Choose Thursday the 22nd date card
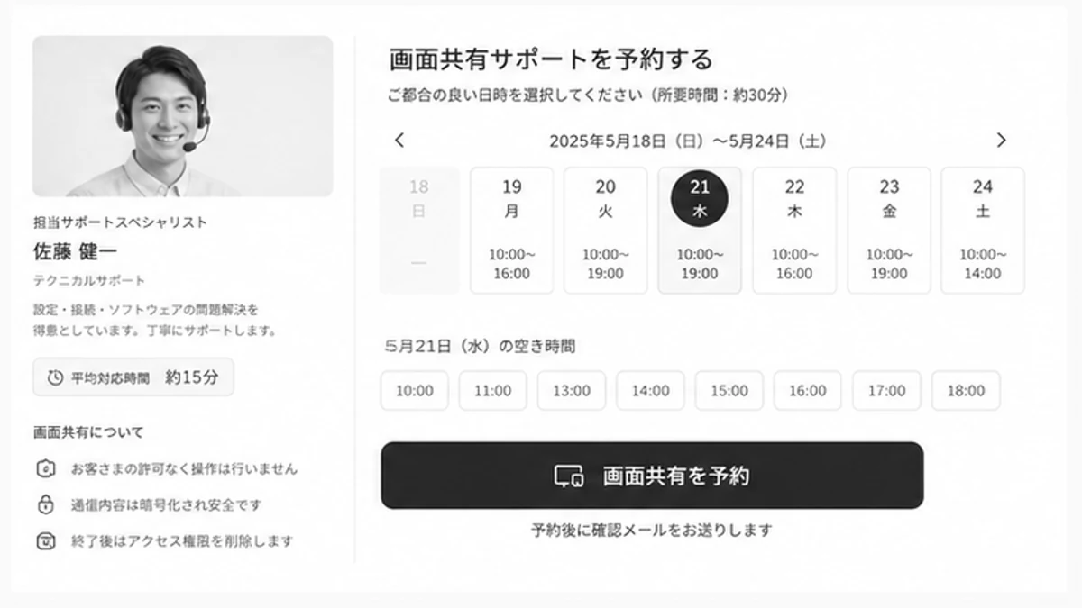 [794, 231]
